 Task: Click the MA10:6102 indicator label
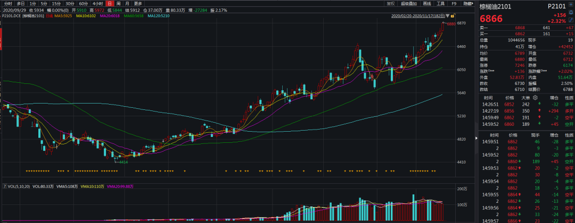(86, 16)
